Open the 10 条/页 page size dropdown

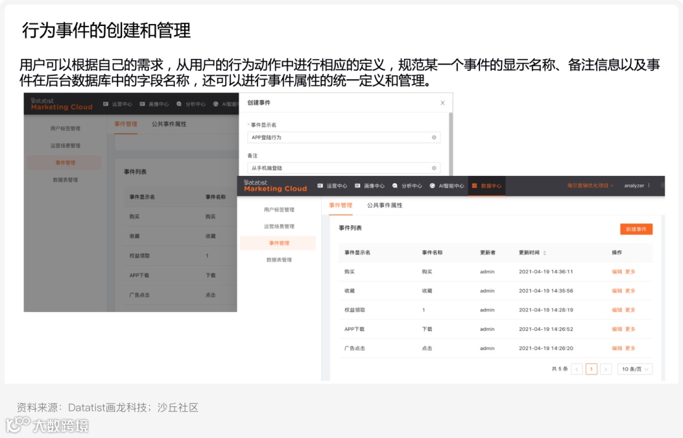click(635, 369)
